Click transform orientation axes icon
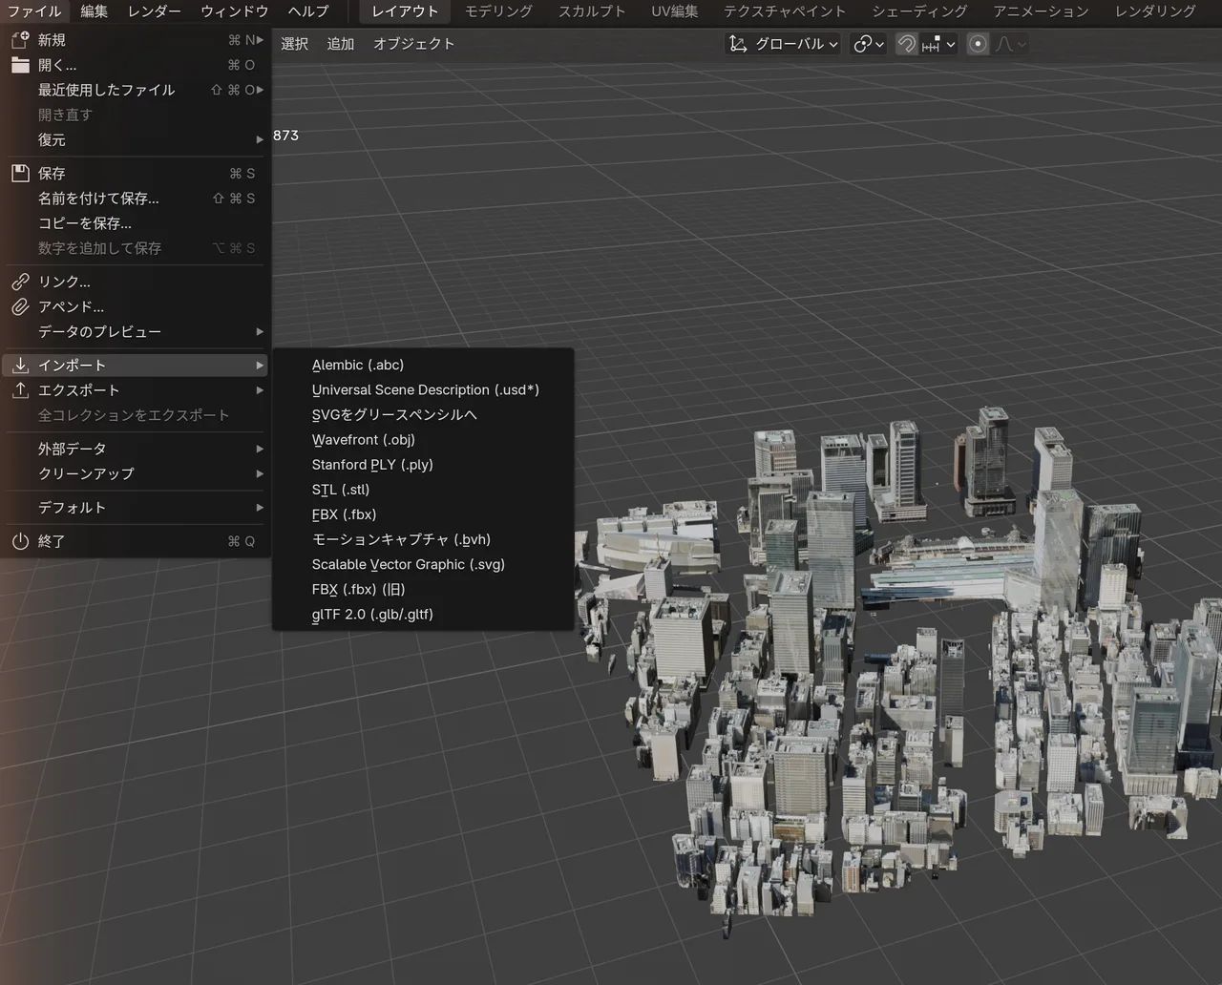The image size is (1222, 985). [738, 44]
